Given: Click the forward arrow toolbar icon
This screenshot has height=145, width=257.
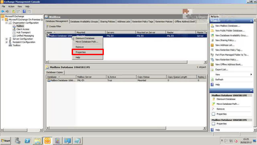Looking at the screenshot, I should [7, 11].
